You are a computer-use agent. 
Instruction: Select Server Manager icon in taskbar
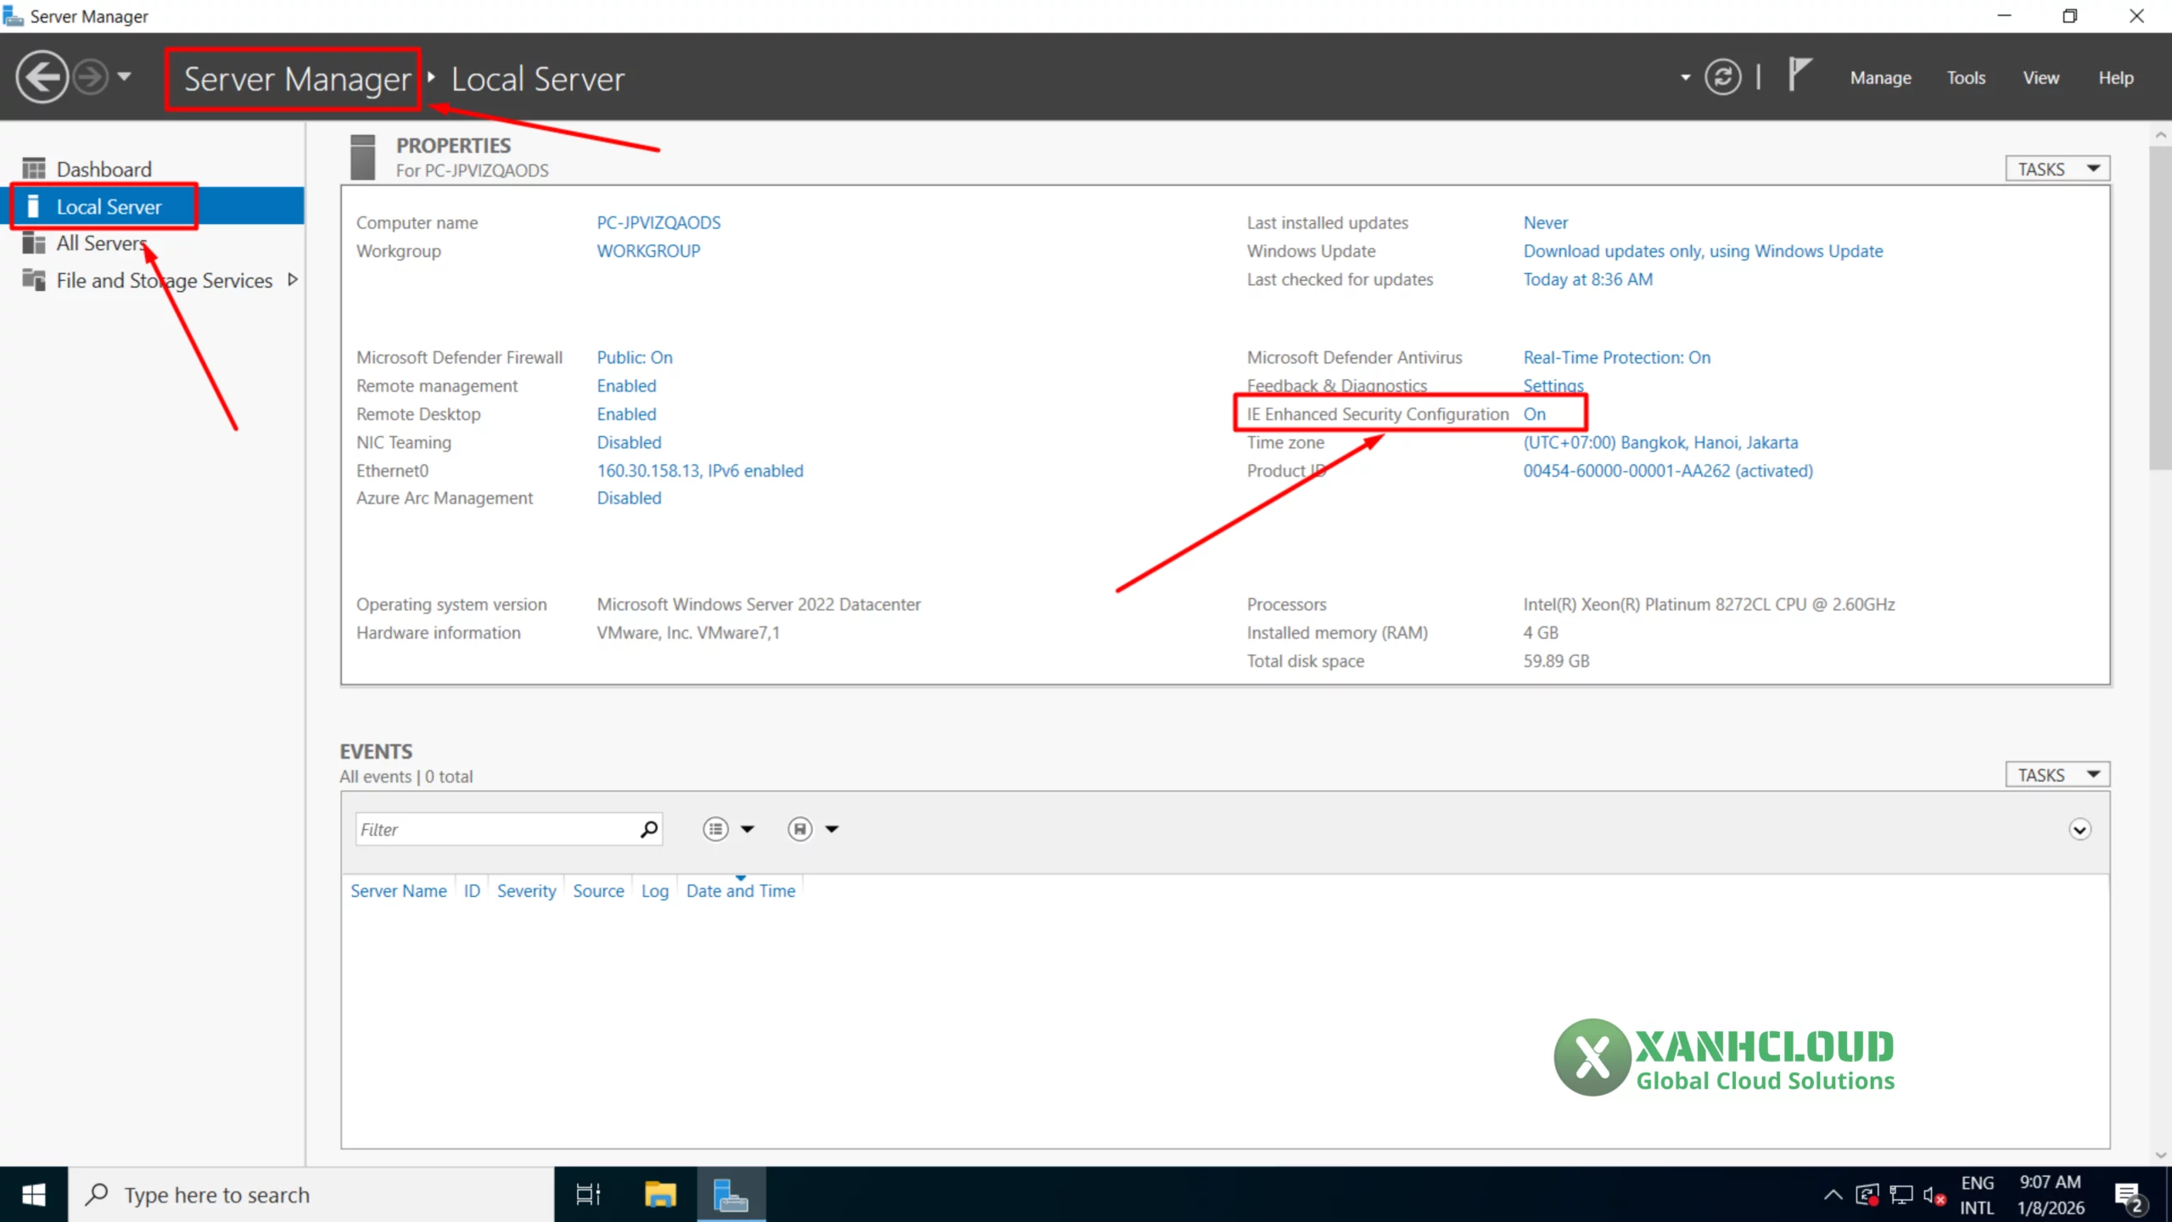pyautogui.click(x=731, y=1194)
